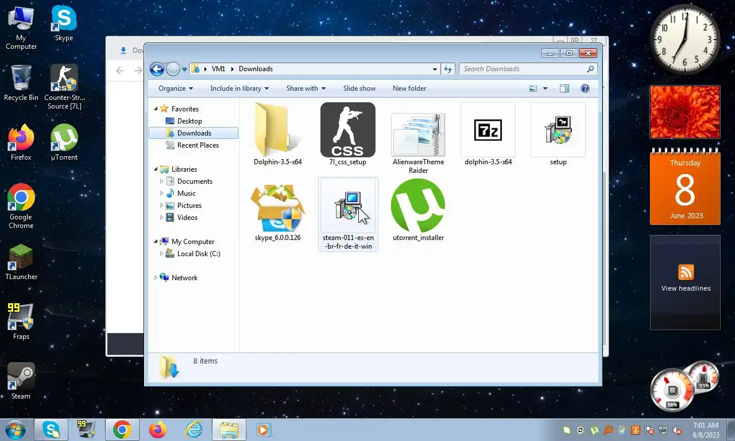Launch Steam desktop shortcut

click(x=21, y=381)
